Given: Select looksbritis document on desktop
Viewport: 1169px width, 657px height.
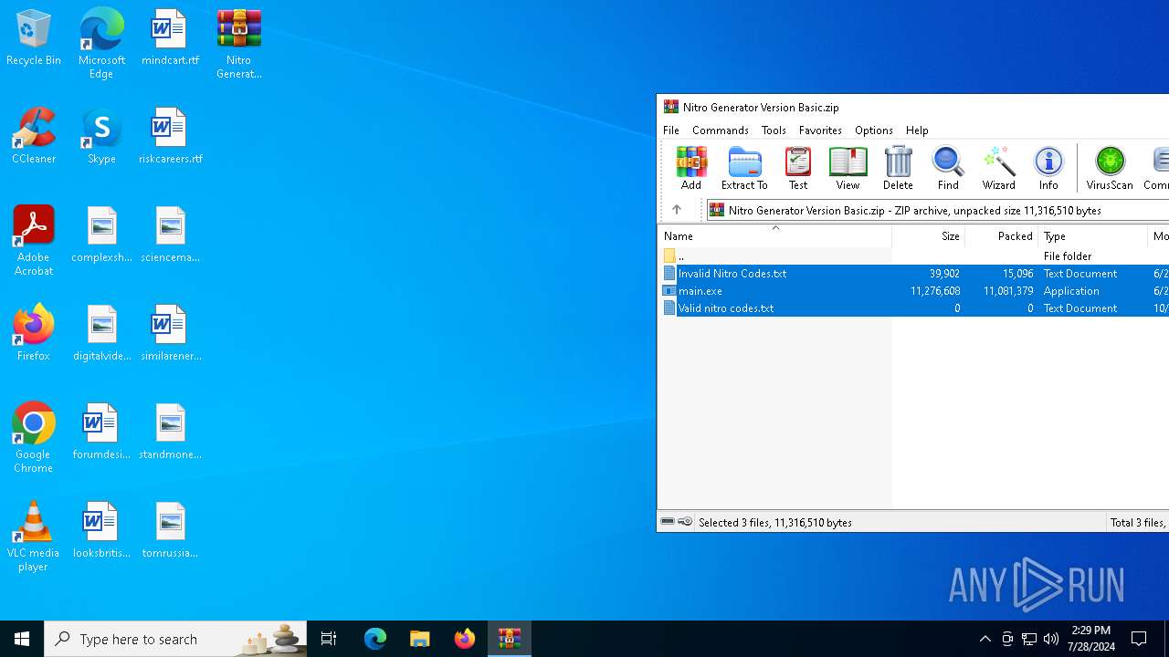Looking at the screenshot, I should (101, 531).
